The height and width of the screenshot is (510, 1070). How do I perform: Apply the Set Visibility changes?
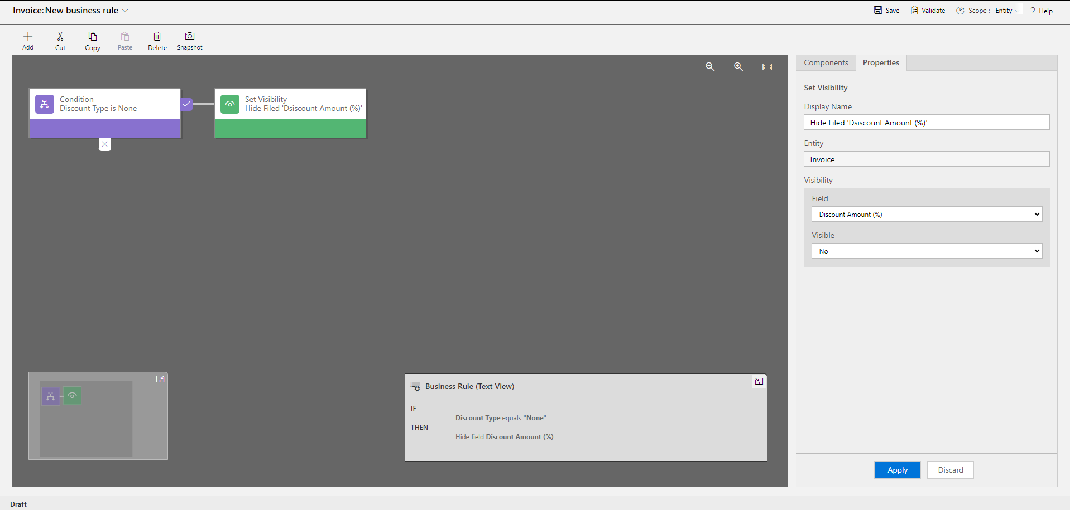click(x=897, y=470)
